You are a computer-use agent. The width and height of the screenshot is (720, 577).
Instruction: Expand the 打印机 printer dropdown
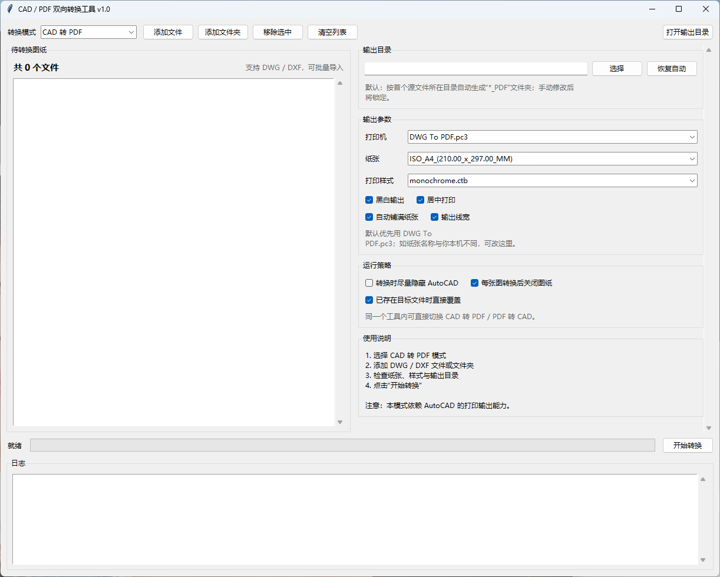(x=552, y=137)
